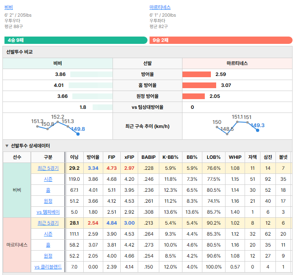Viewport: 295px width, 275px height.
Task: Click the 비비 player cell in detail table
Action: coord(17,190)
